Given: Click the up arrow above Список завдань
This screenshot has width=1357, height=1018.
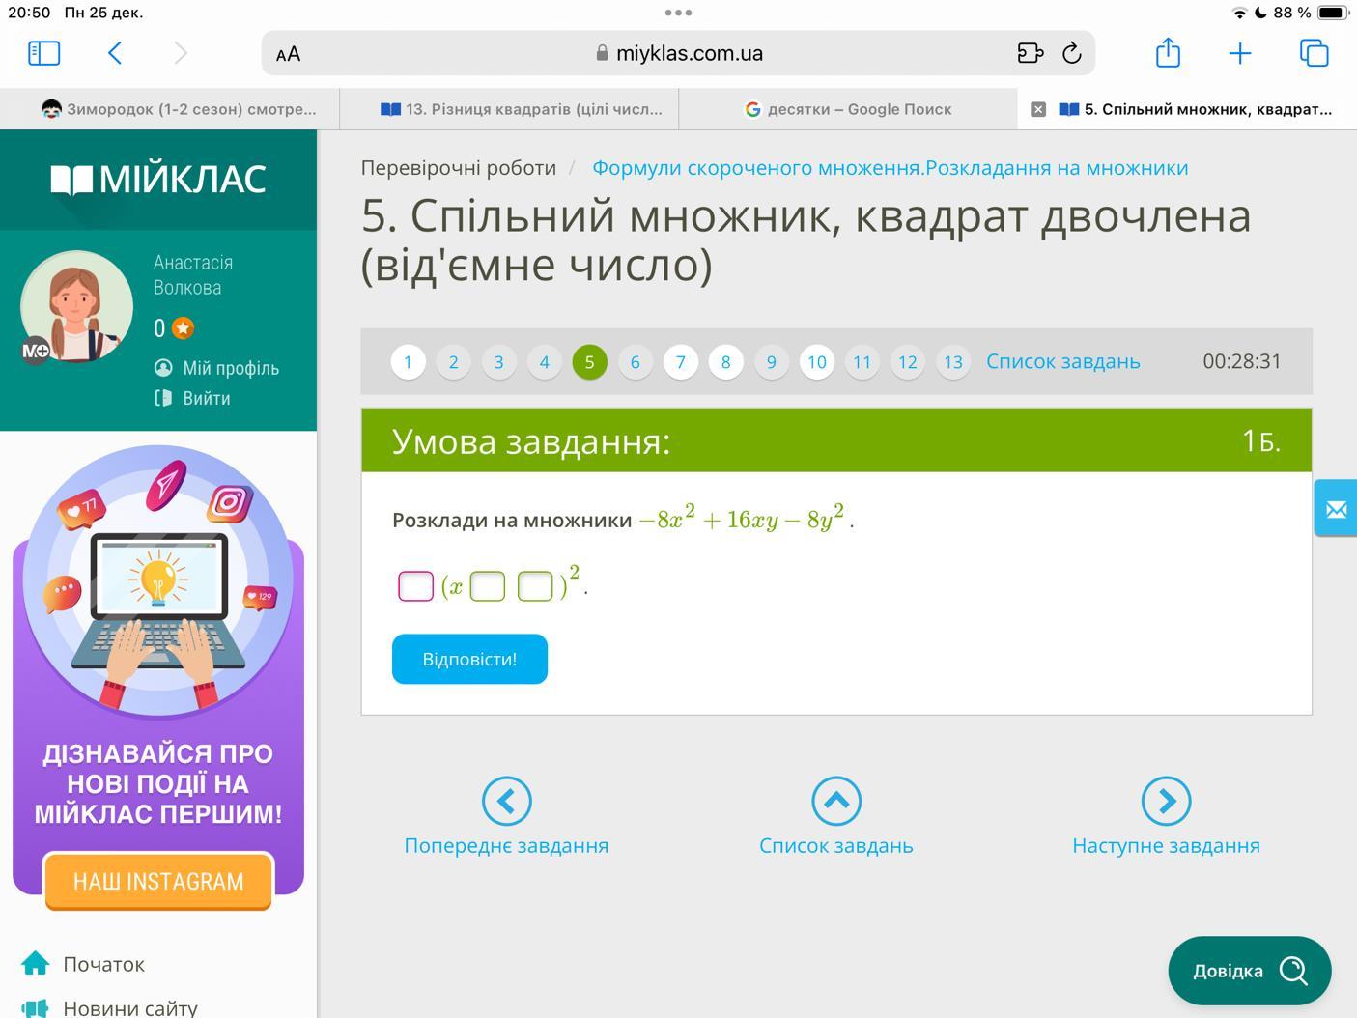Looking at the screenshot, I should coord(835,801).
